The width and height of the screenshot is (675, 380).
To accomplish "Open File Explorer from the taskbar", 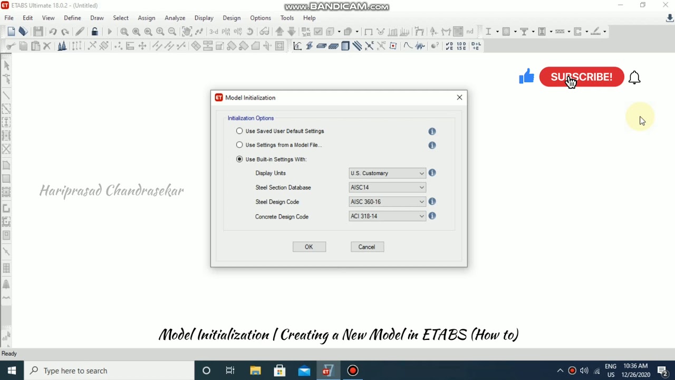I will pyautogui.click(x=255, y=370).
